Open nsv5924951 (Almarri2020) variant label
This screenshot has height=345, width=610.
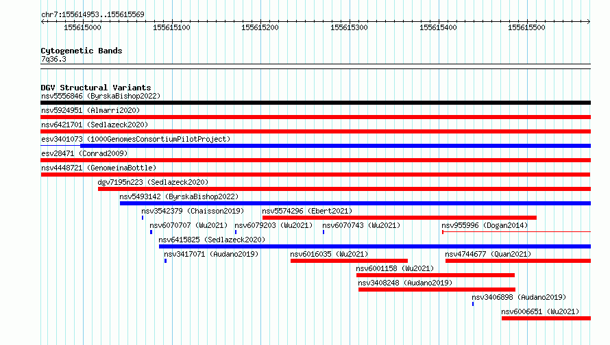pyautogui.click(x=90, y=110)
